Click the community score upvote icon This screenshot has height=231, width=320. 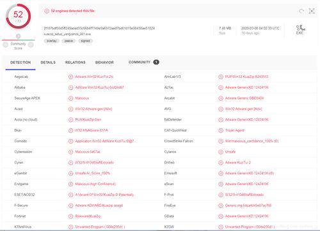(x=31, y=45)
